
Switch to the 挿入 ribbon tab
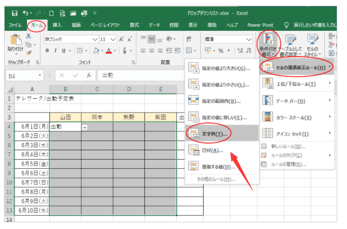(x=57, y=24)
